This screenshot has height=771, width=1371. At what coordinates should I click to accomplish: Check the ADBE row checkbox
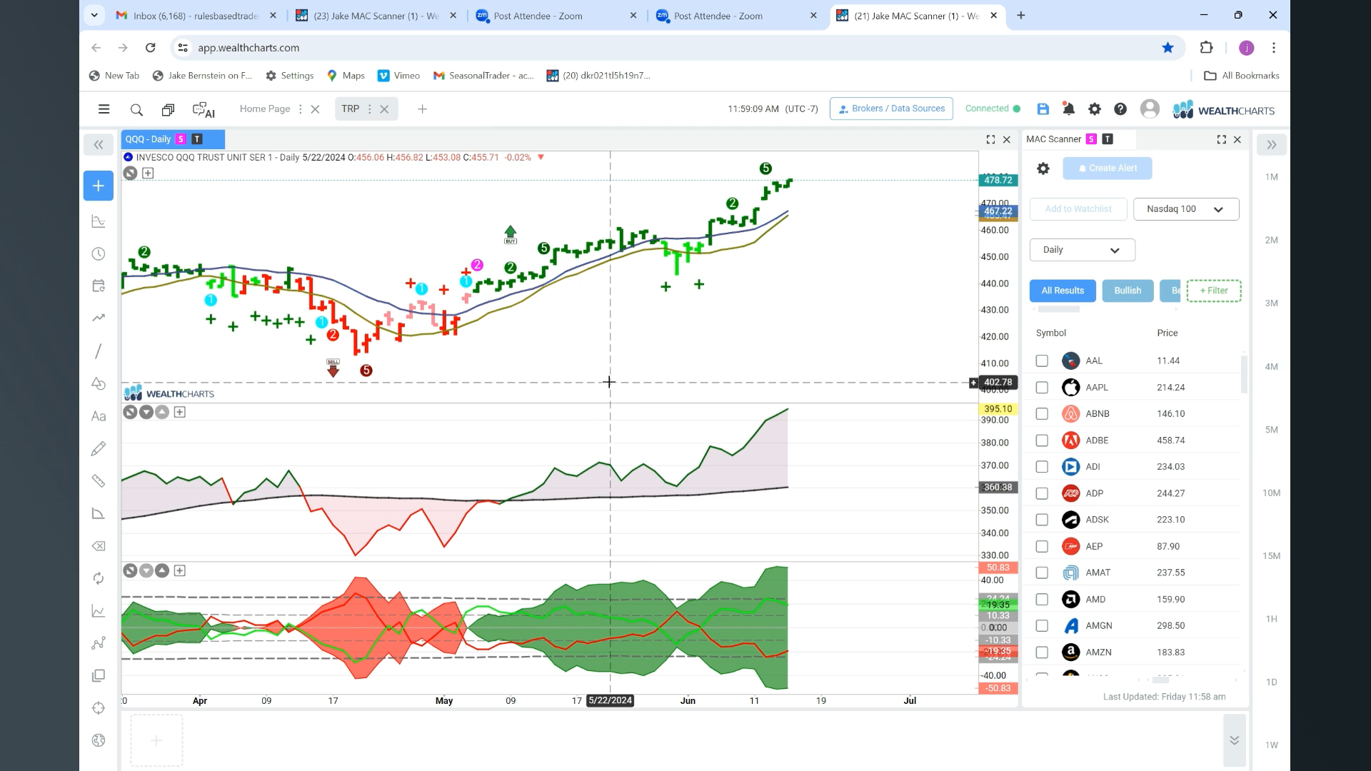pos(1042,440)
